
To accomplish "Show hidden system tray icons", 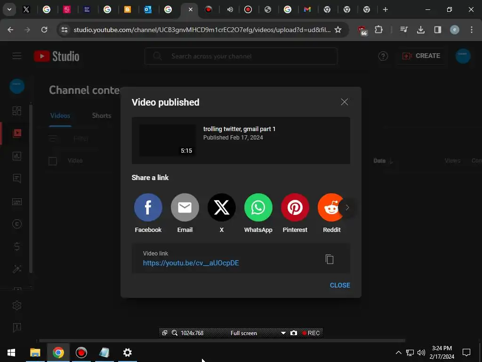I will tap(398, 353).
